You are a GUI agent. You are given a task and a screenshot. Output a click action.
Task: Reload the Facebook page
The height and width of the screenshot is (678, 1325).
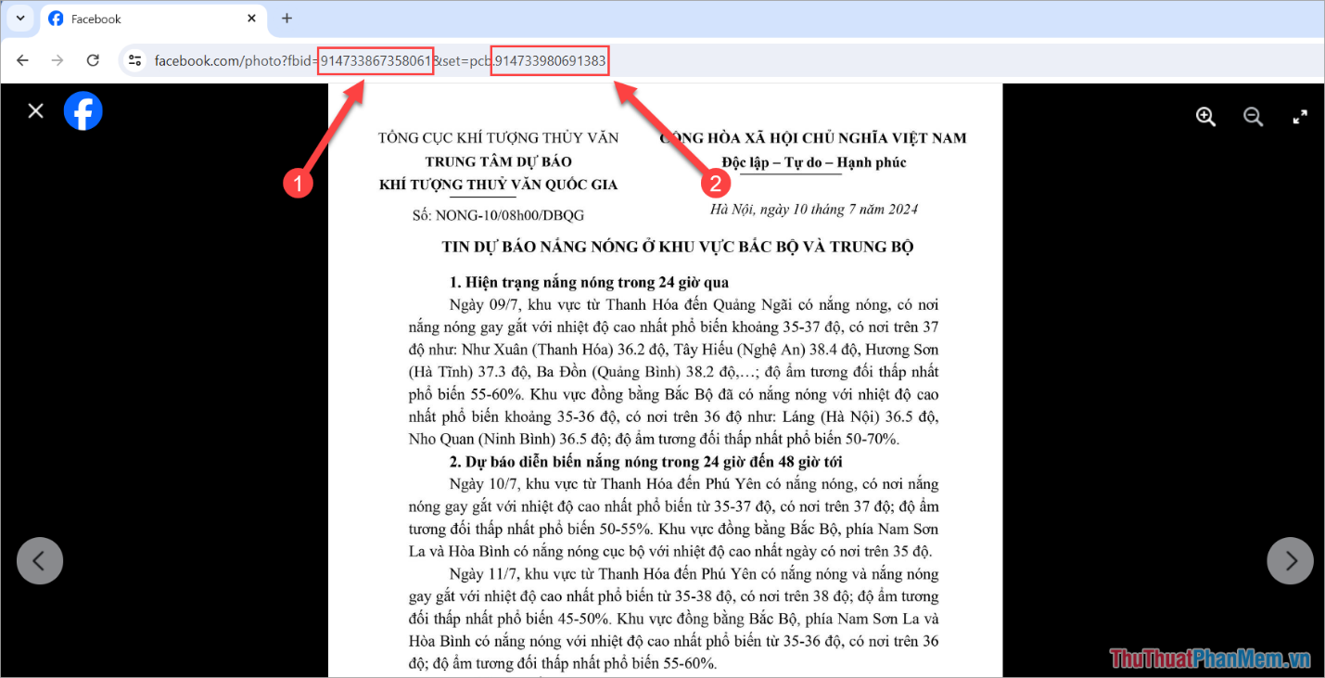(93, 60)
